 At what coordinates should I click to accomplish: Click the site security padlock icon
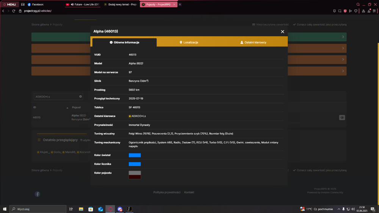20,11
